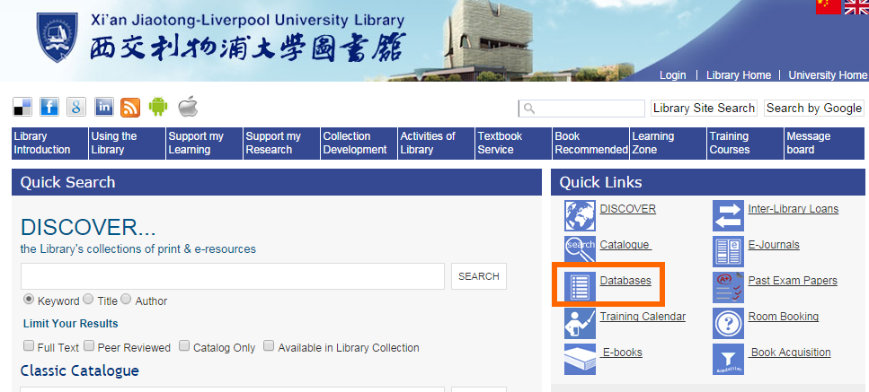Click the Room Booking question mark icon
869x392 pixels.
tap(728, 324)
